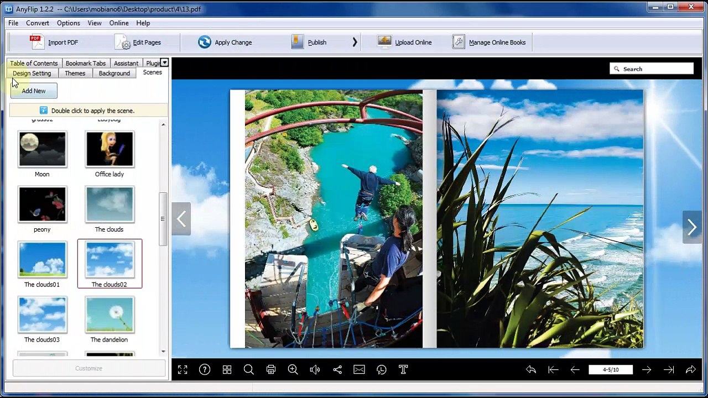This screenshot has width=708, height=398.
Task: Switch to the Themes tab
Action: coord(75,74)
